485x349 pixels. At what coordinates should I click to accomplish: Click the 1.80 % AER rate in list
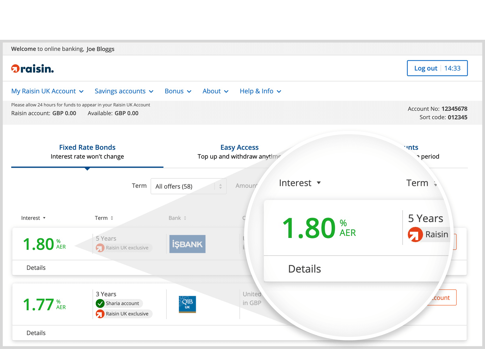44,244
